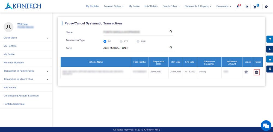Open the shopping cart icon
The height and width of the screenshot is (132, 273).
click(x=255, y=7)
